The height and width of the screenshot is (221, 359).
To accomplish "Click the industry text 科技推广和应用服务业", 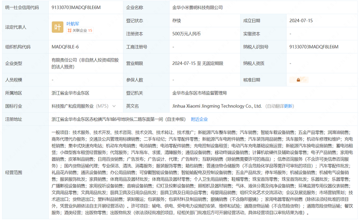I will point(73,106).
